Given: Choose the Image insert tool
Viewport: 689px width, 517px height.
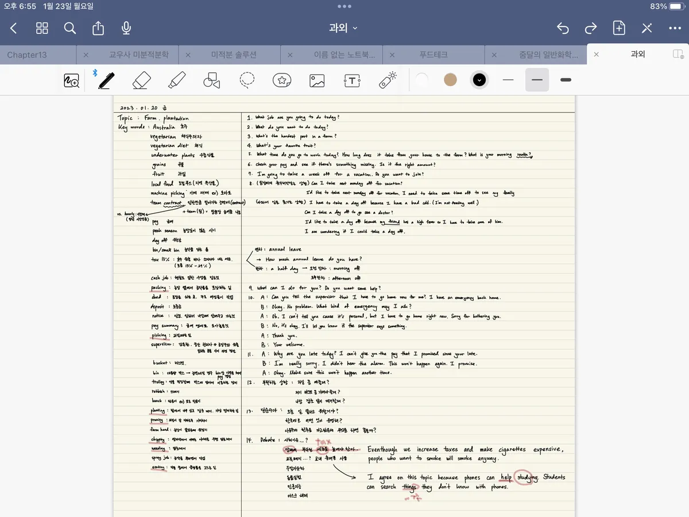Looking at the screenshot, I should click(317, 80).
